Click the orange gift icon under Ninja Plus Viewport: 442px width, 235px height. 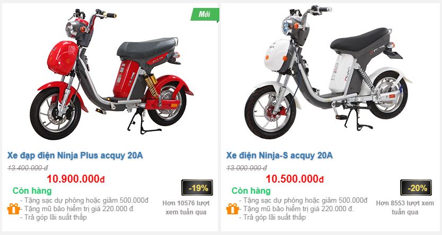click(x=14, y=209)
